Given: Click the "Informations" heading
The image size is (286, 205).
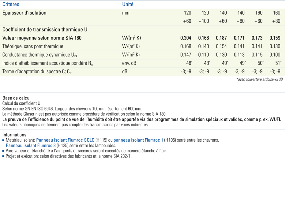Looking at the screenshot, I should [14, 135].
